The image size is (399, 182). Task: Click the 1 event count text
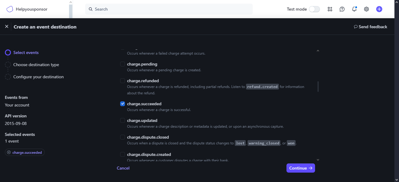point(12,141)
